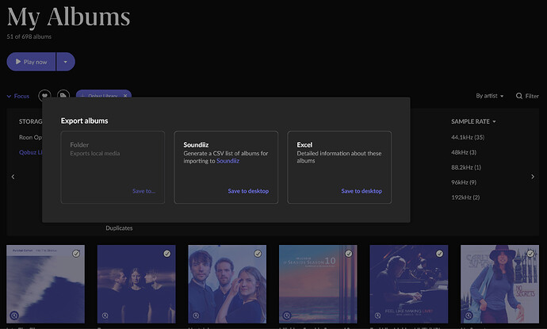Select the 192kHz (2) sample rate

click(x=465, y=197)
